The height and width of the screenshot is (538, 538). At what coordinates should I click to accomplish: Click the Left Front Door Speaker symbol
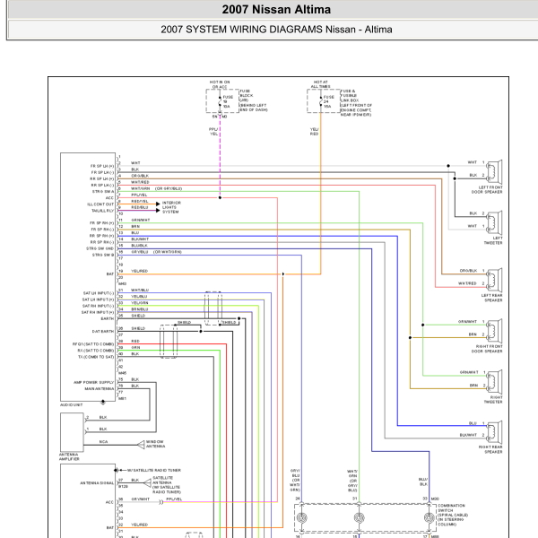point(494,171)
